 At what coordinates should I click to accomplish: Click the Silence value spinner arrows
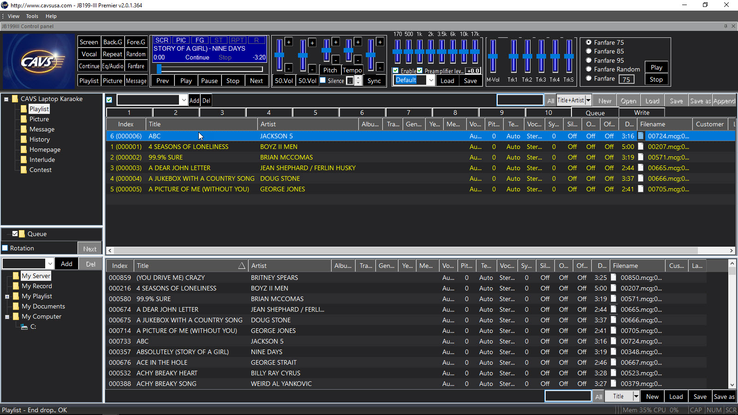point(359,81)
